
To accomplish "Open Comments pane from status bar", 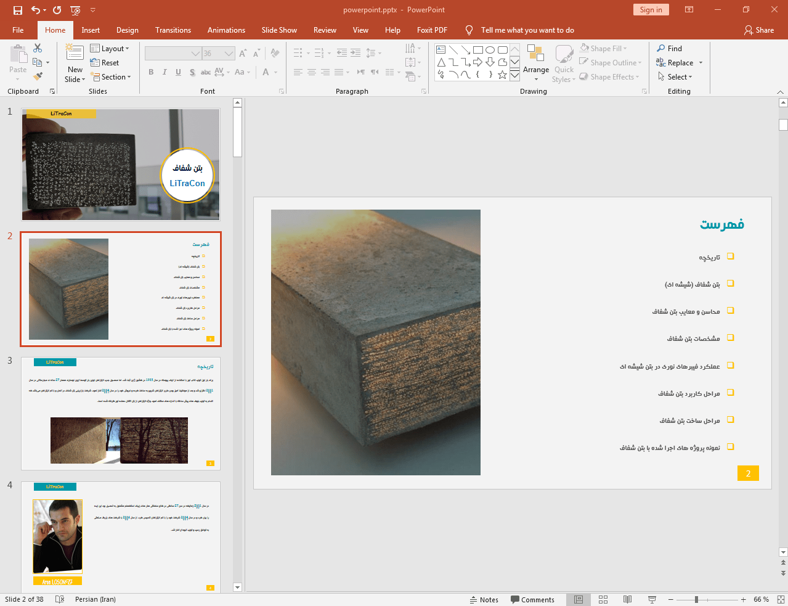I will click(532, 599).
